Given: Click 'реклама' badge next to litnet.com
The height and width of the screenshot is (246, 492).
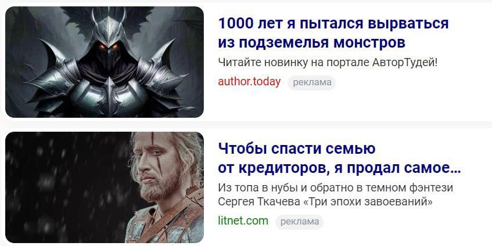Looking at the screenshot, I should click(299, 222).
